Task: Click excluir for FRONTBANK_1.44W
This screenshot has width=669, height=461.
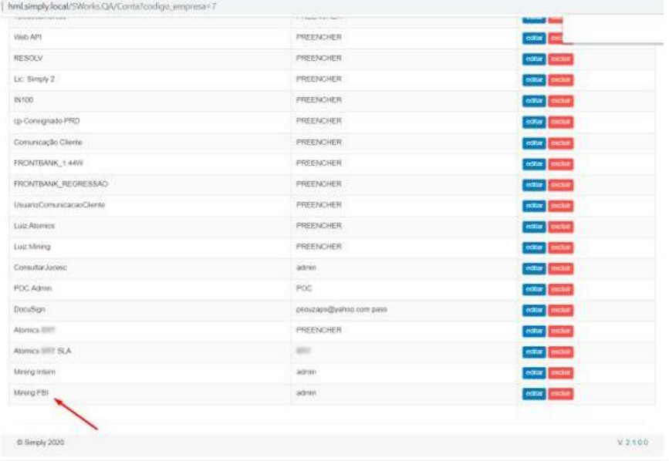Action: click(561, 164)
